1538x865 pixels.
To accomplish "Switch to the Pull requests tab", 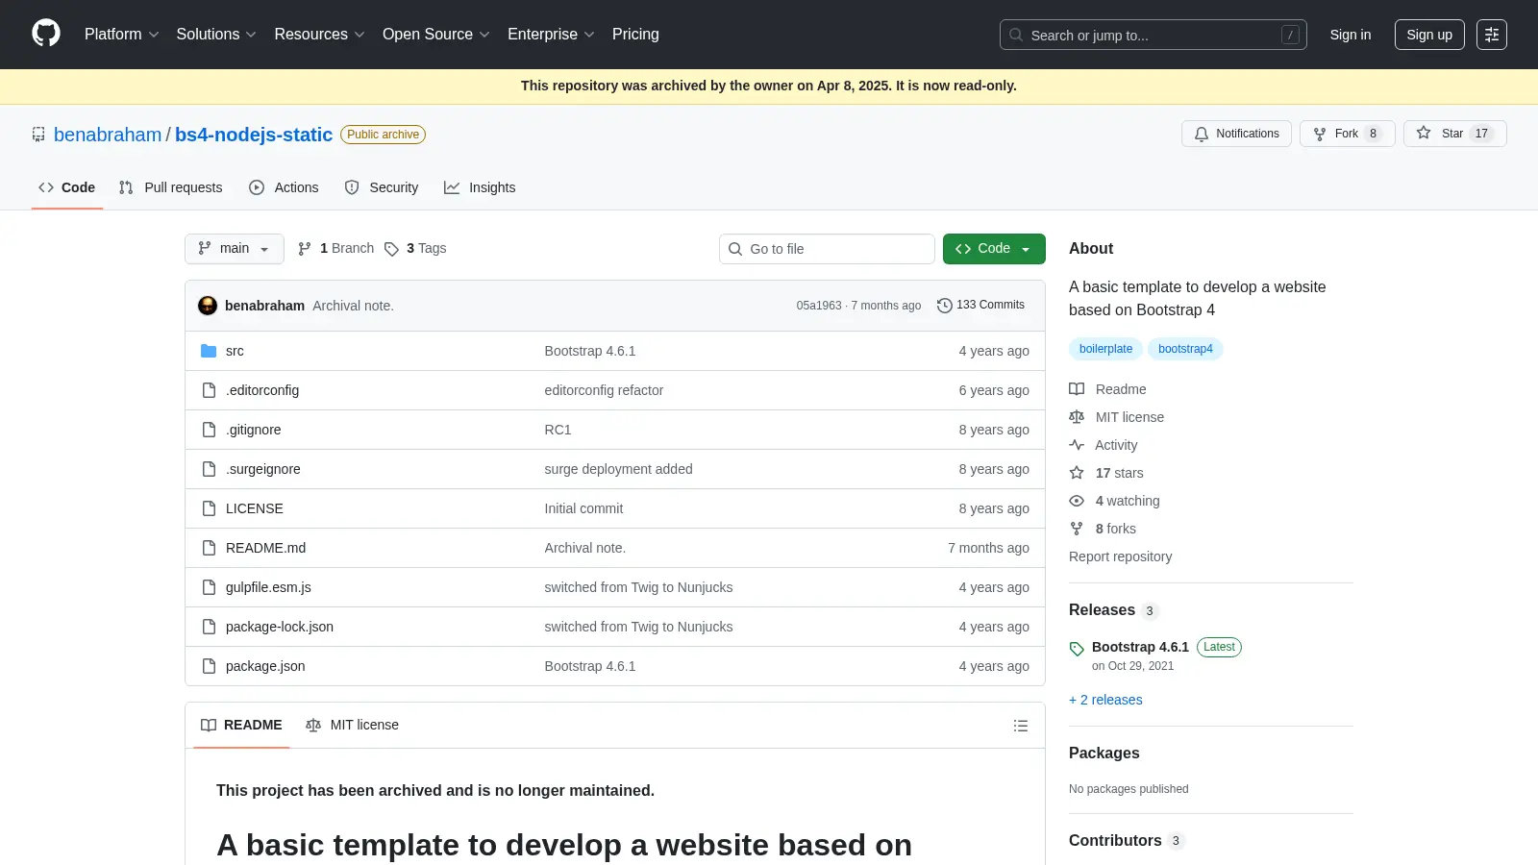I will click(x=171, y=187).
